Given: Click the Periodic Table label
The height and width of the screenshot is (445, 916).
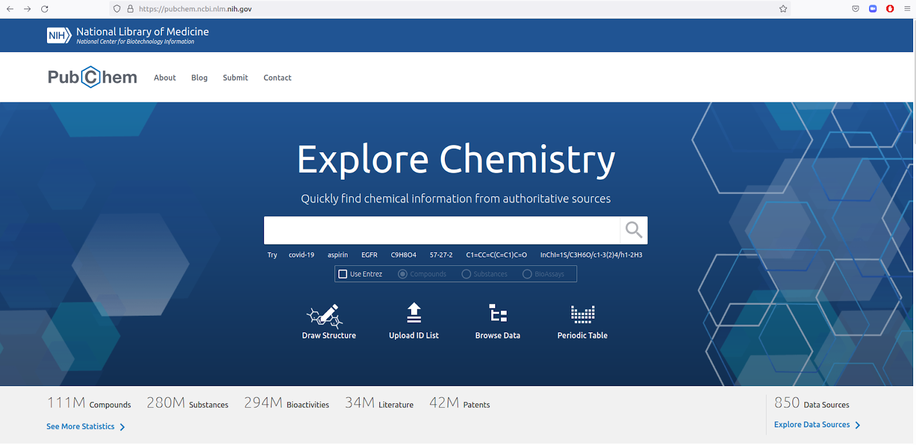Looking at the screenshot, I should [583, 336].
